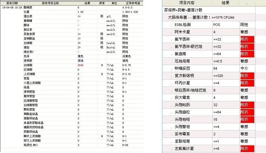Select the 胆红素 item name

pyautogui.click(x=28, y=30)
